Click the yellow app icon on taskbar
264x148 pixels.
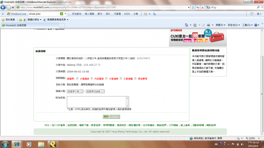click(x=53, y=144)
